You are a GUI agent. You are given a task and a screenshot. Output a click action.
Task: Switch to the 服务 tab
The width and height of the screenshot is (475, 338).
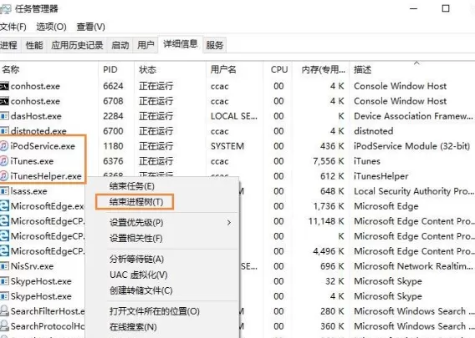(214, 45)
